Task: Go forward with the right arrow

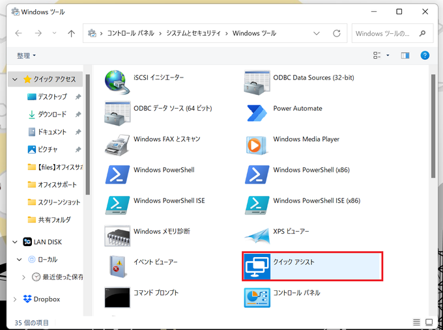Action: pos(38,33)
